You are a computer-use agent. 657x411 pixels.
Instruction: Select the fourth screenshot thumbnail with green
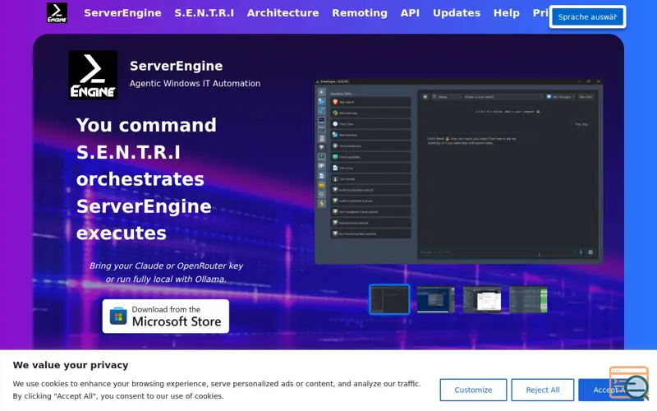[528, 299]
